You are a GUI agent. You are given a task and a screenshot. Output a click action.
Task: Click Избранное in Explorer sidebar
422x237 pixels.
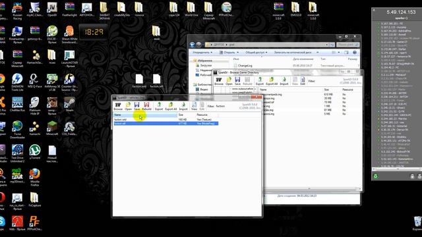pos(202,61)
